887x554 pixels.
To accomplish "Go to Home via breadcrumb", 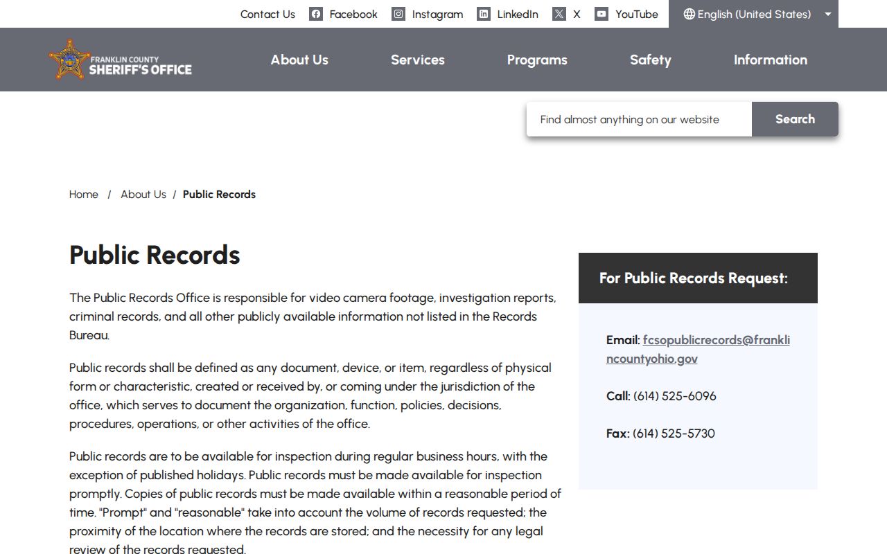I will point(84,195).
